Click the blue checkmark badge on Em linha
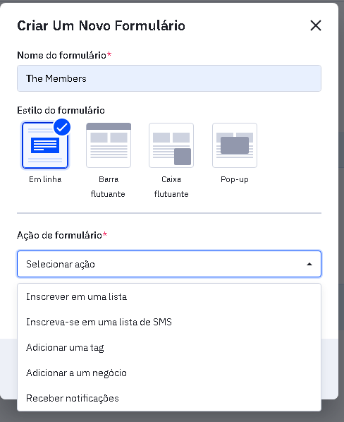344x422 pixels. coord(62,127)
